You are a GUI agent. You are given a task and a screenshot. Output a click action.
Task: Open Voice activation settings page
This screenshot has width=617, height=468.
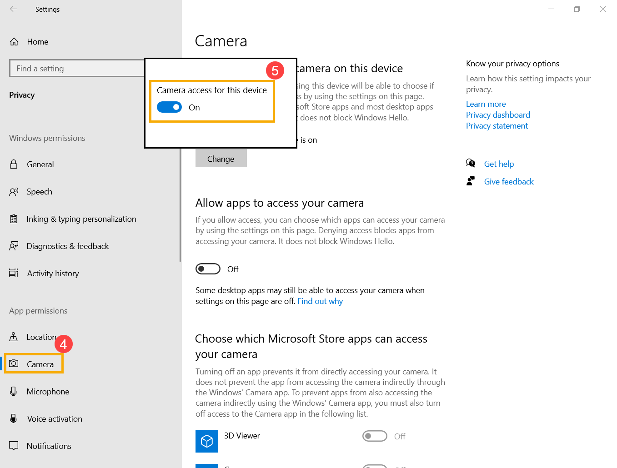pyautogui.click(x=55, y=419)
